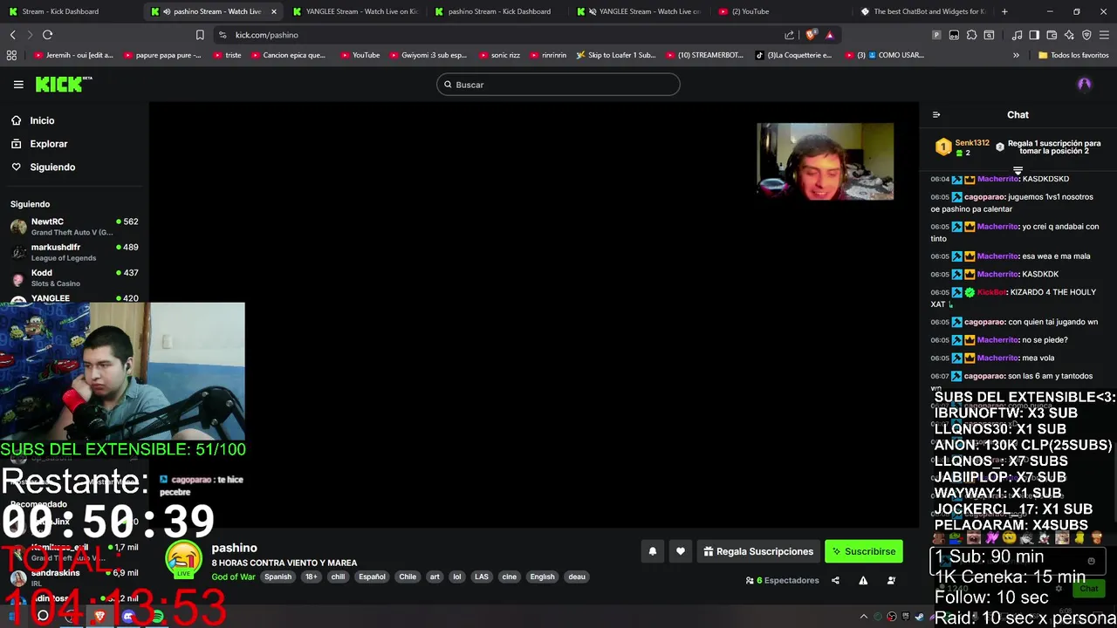Open Sandraskins recommended channel
This screenshot has width=1117, height=628.
tap(74, 577)
